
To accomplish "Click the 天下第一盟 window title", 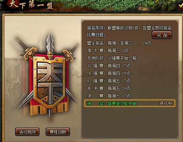I will [31, 5].
